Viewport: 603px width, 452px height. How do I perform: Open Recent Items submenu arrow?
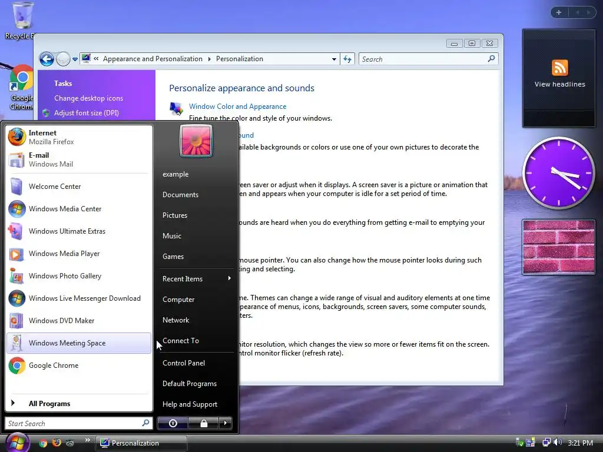[229, 278]
